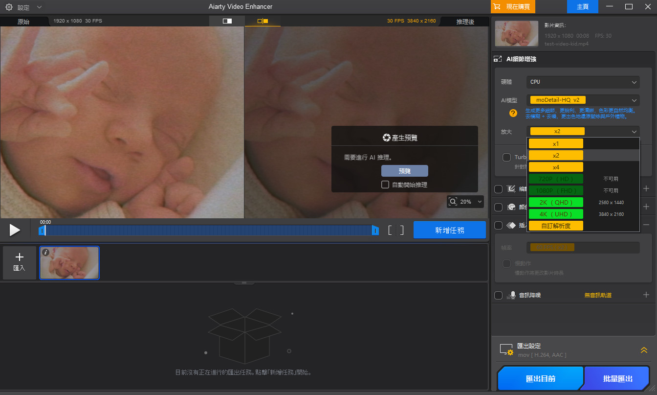Click the timeline end trim handle
The image size is (657, 395).
(375, 230)
